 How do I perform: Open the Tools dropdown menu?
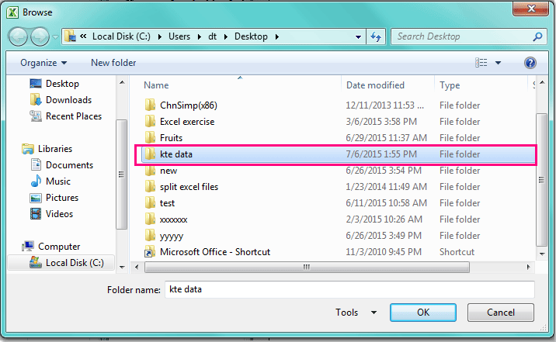pyautogui.click(x=356, y=313)
